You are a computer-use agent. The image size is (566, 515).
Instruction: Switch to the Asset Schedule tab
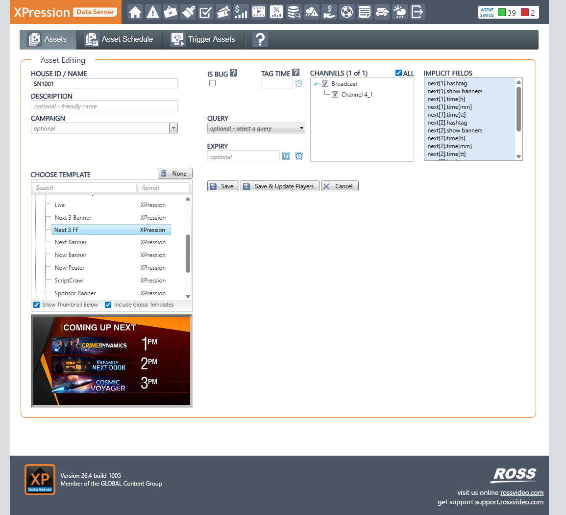(x=119, y=39)
